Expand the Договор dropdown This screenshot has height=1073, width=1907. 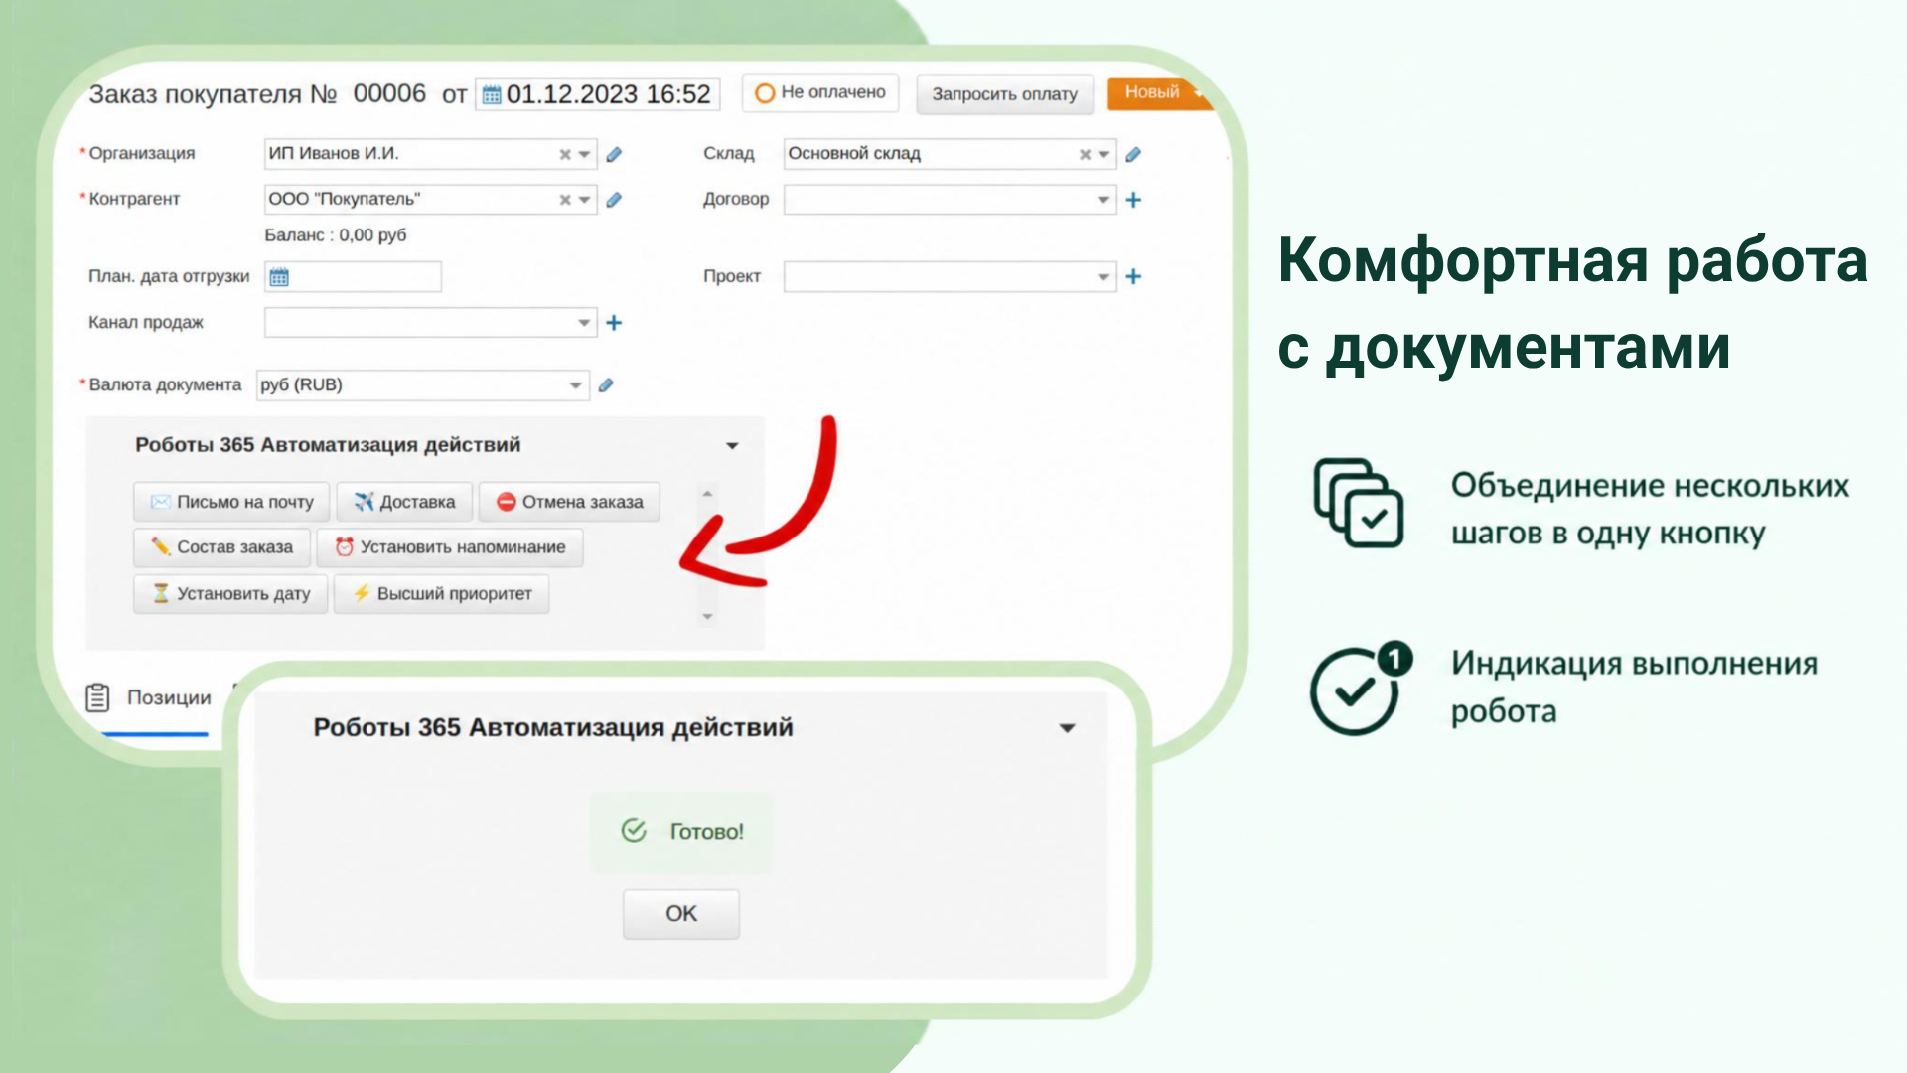click(x=1103, y=200)
